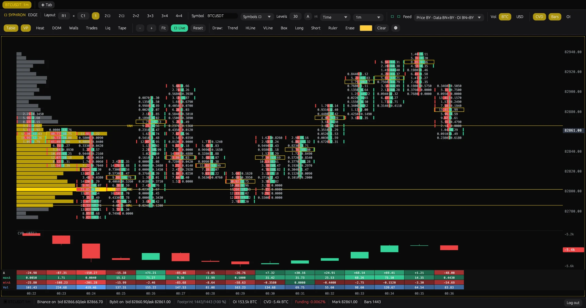Toggle the CVD panel off

click(539, 17)
